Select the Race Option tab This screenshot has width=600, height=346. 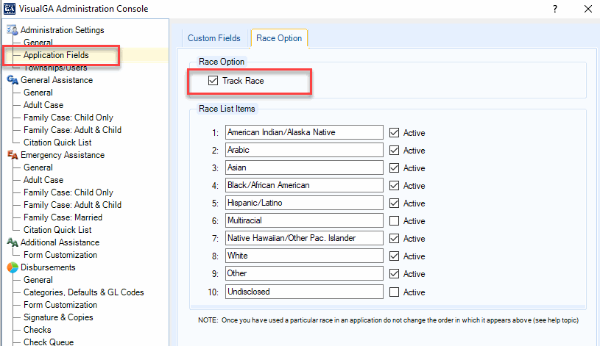[x=279, y=38]
